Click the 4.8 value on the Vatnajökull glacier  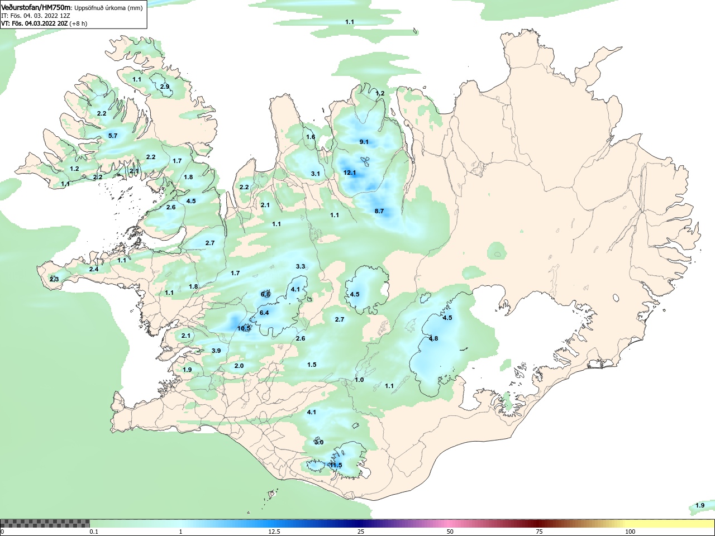(x=433, y=338)
